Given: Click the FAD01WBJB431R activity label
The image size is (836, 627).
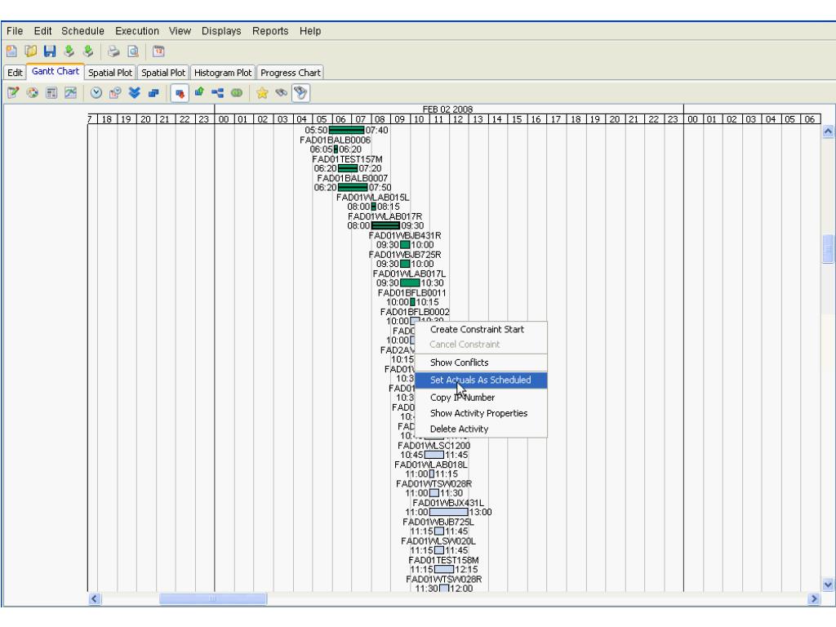Looking at the screenshot, I should click(405, 236).
